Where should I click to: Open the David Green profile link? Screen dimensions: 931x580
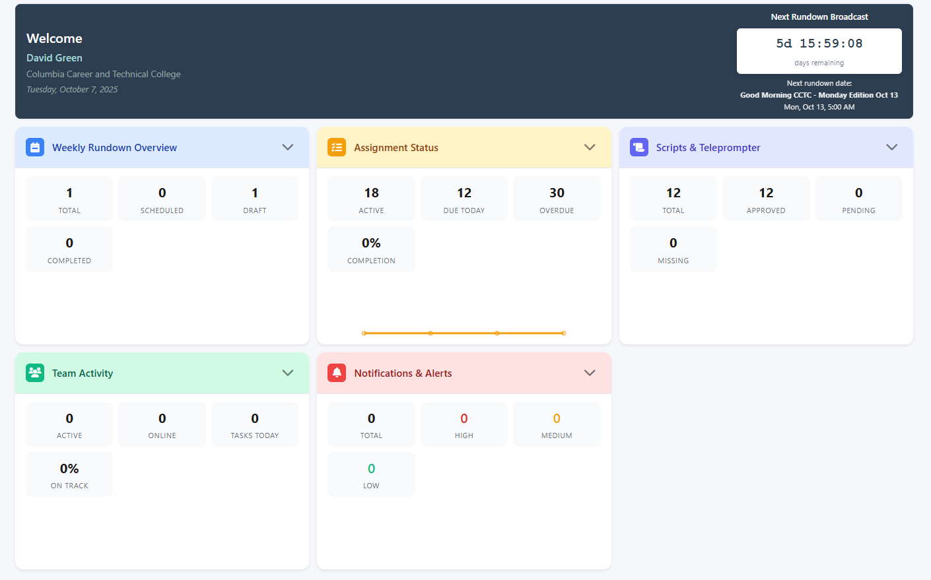pos(54,57)
